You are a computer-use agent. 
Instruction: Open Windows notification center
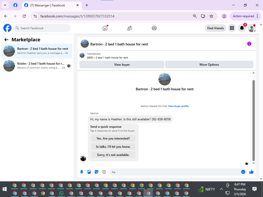255,189
